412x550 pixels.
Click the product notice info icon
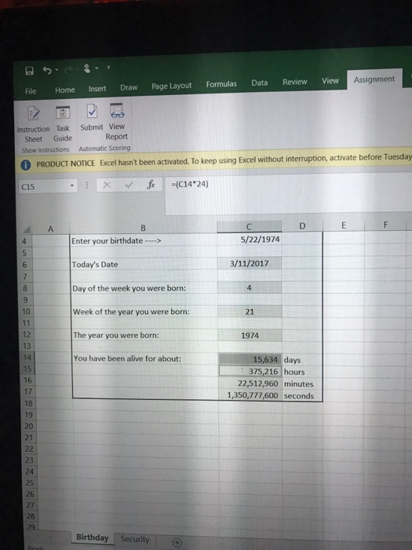(x=26, y=165)
